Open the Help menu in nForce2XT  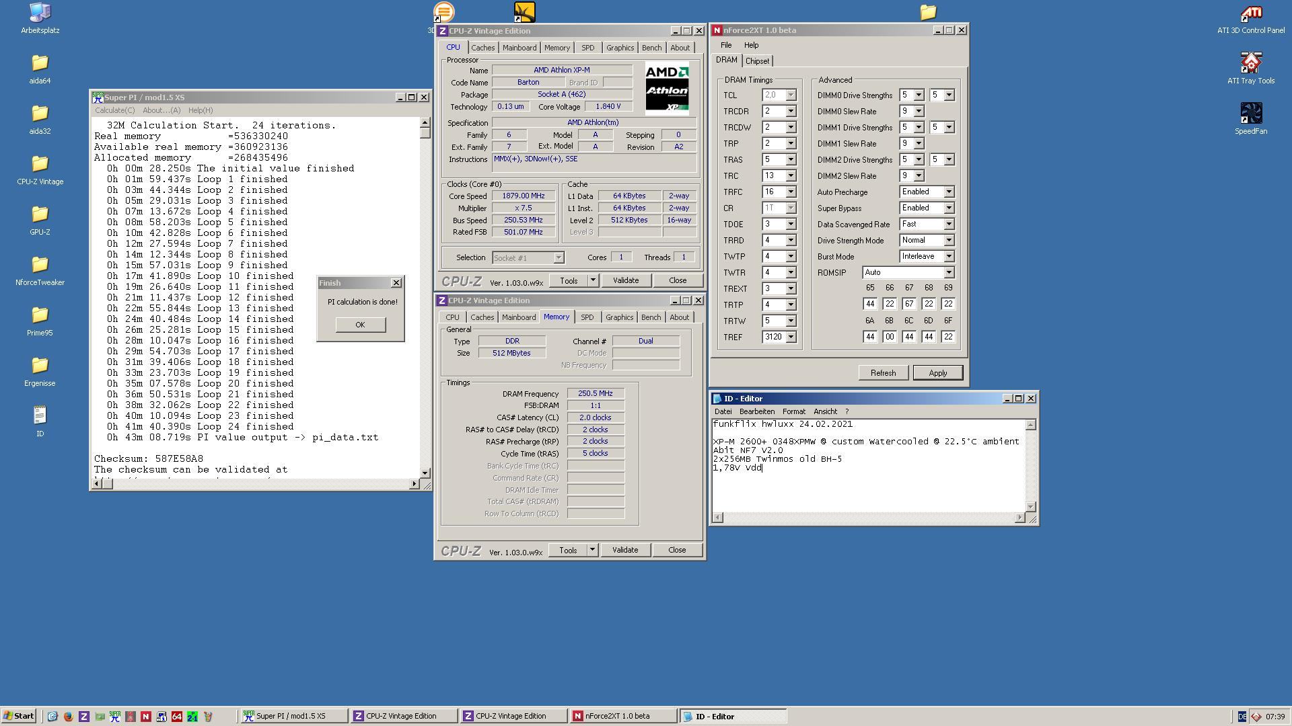pyautogui.click(x=751, y=46)
